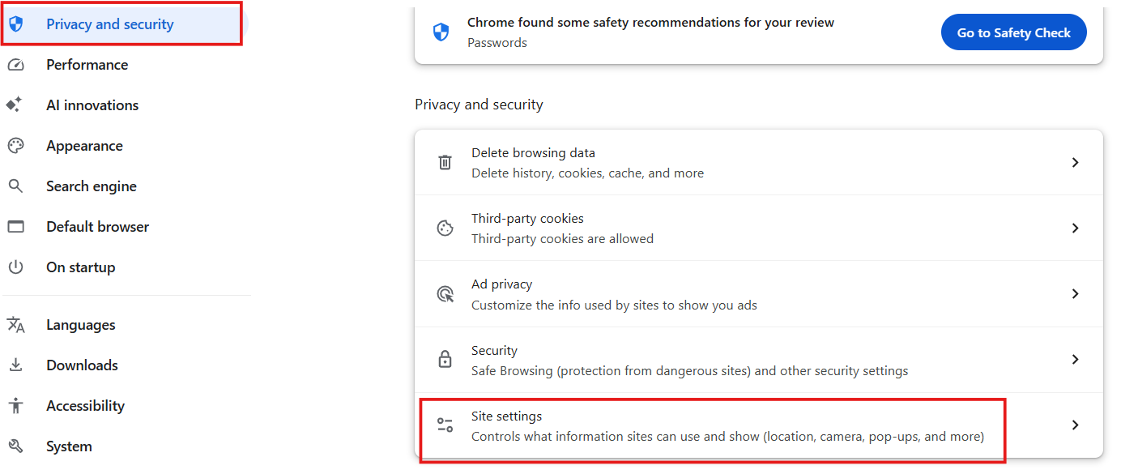Click the Security lock icon

(x=445, y=360)
